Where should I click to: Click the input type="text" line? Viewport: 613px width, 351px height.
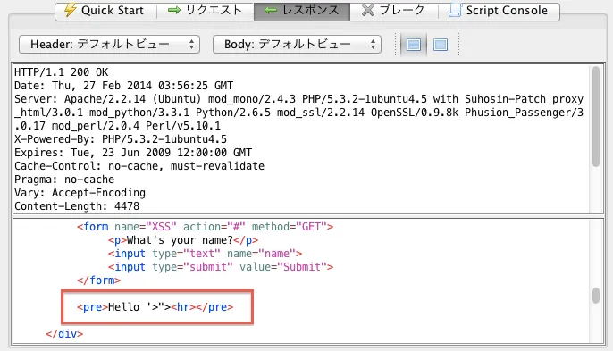pos(205,254)
